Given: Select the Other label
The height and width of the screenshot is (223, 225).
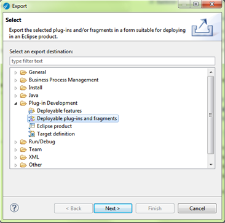Looking at the screenshot, I should pos(35,165).
